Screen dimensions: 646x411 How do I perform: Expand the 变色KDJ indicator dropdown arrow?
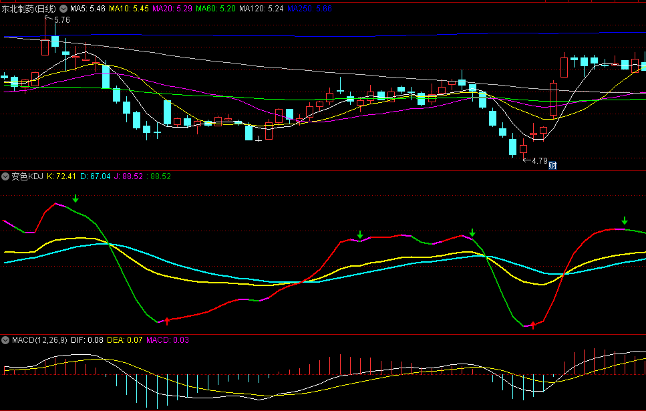pyautogui.click(x=5, y=176)
